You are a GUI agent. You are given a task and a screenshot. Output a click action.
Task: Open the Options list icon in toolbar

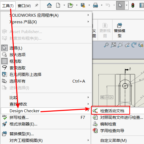tap(142, 5)
